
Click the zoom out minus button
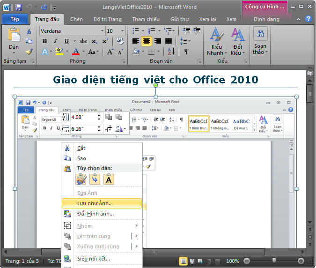click(x=247, y=261)
